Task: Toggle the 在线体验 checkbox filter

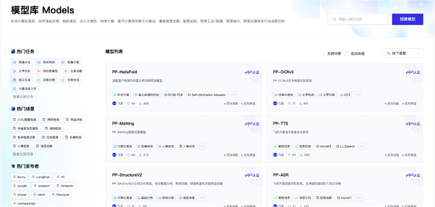Action: pos(347,53)
